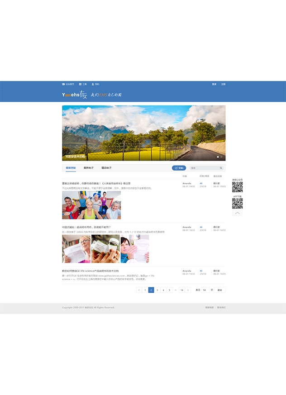Open the tools grid icon in top bar
The width and height of the screenshot is (286, 395).
pos(80,84)
